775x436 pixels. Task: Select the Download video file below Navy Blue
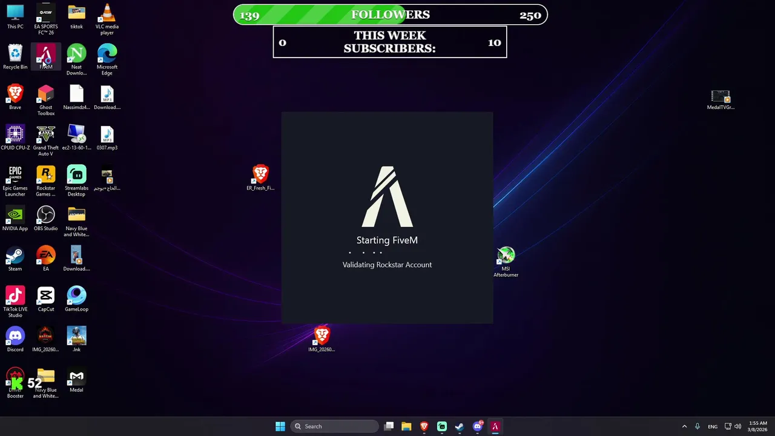point(76,259)
